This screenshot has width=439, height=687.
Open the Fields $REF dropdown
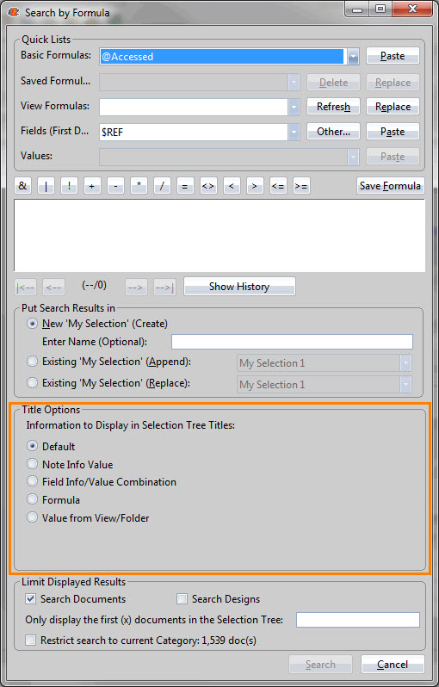coord(294,132)
